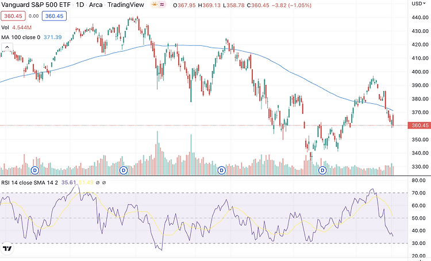431x261 pixels.
Task: Click the 420.00 price axis label
Action: 420,45
